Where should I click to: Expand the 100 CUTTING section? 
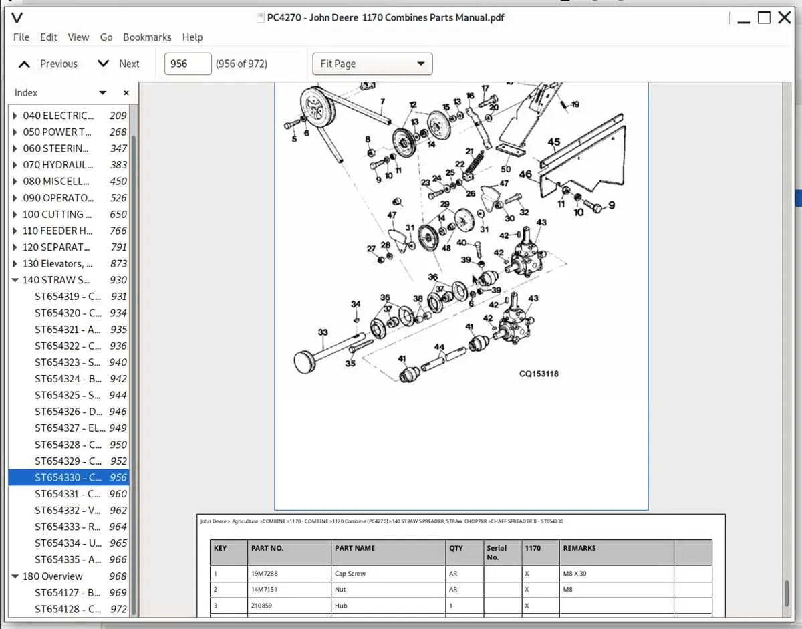15,214
